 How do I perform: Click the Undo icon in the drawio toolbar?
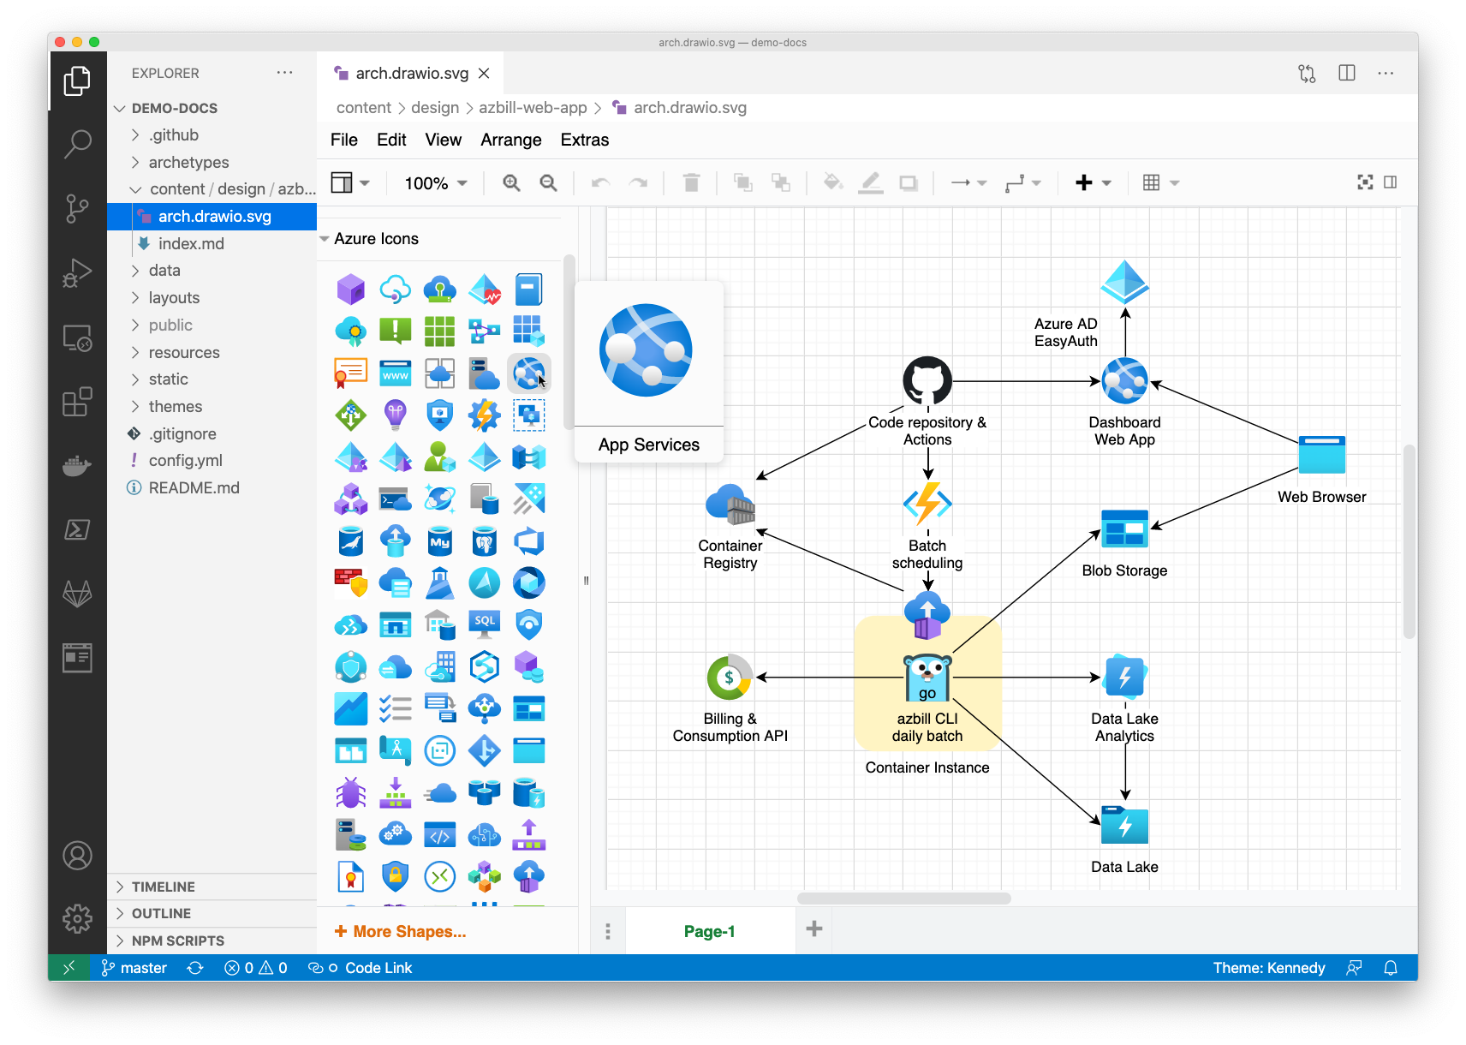click(x=600, y=182)
